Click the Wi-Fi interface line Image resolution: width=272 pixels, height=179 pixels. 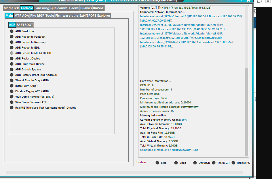click(x=187, y=44)
